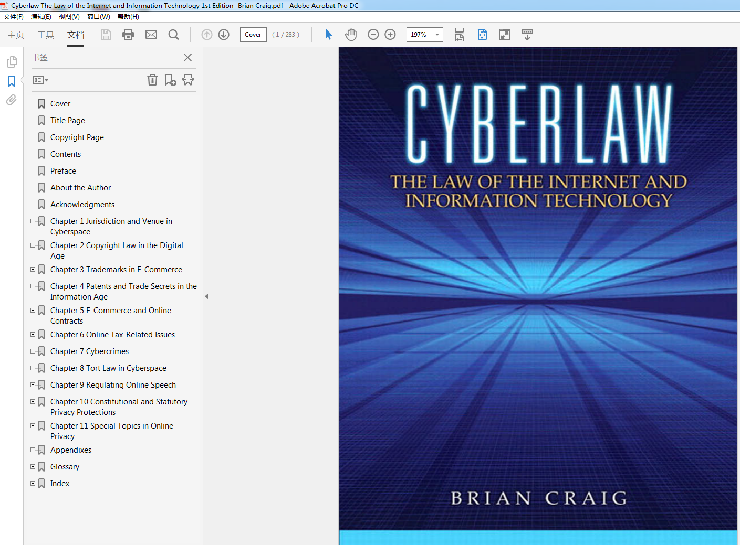
Task: Open the Page Thumbnails panel
Action: 12,62
